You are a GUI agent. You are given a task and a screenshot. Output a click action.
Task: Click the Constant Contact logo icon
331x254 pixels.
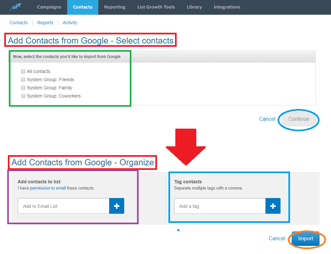15,7
